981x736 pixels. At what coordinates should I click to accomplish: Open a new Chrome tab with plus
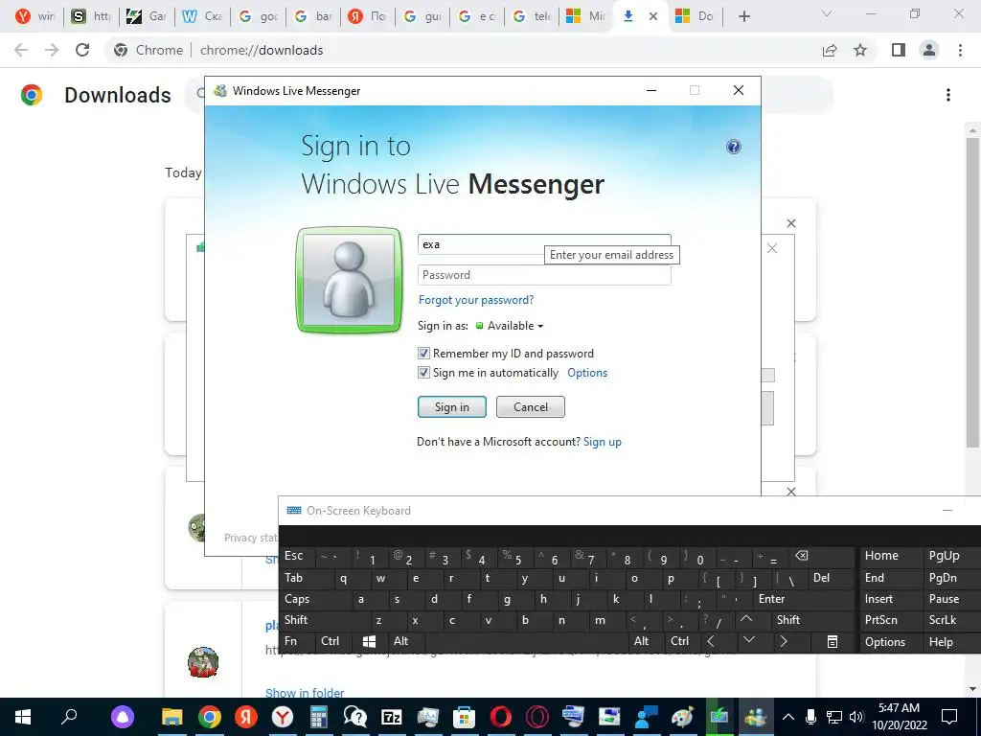743,16
